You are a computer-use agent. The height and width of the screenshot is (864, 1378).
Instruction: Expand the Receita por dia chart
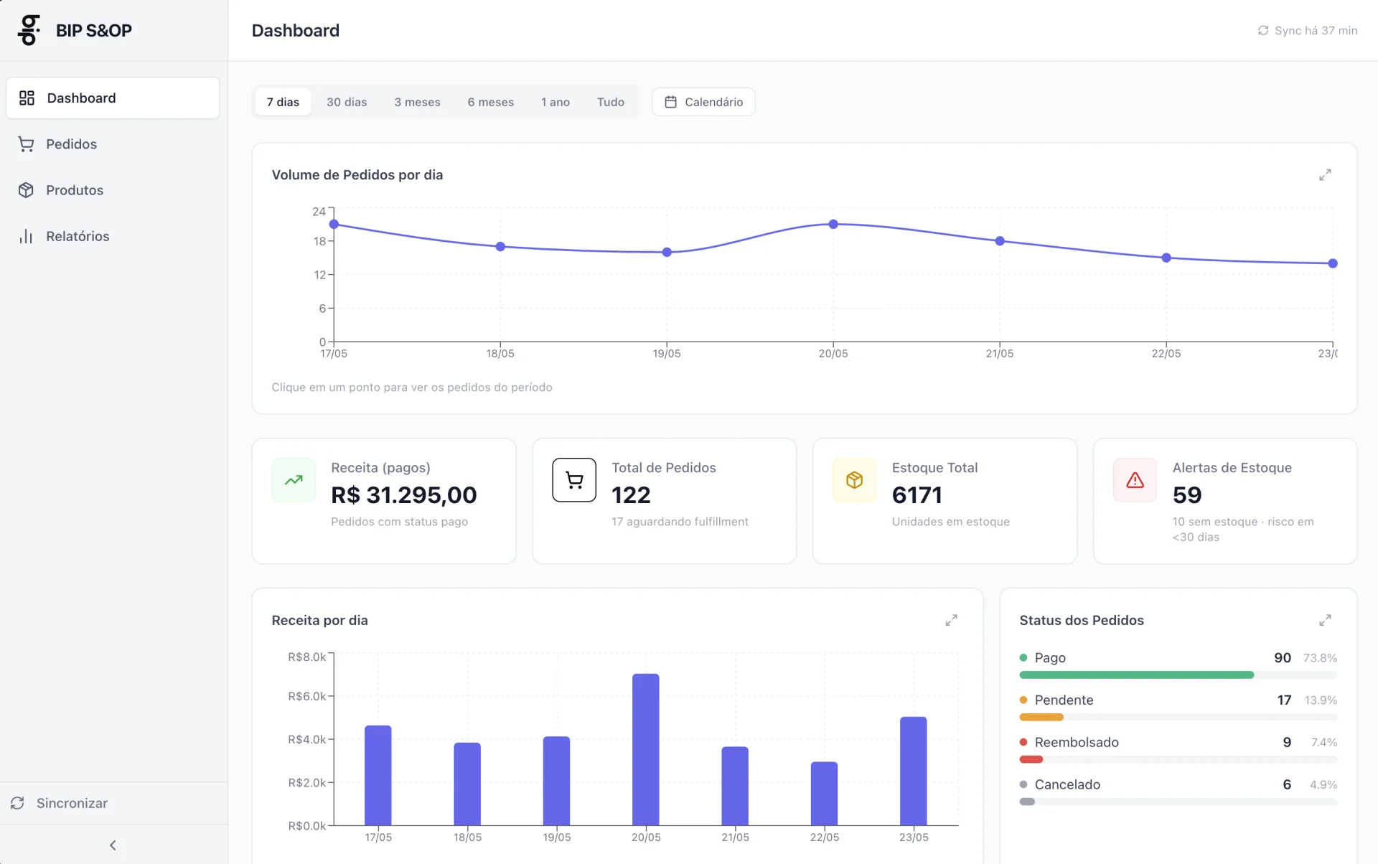pyautogui.click(x=951, y=620)
